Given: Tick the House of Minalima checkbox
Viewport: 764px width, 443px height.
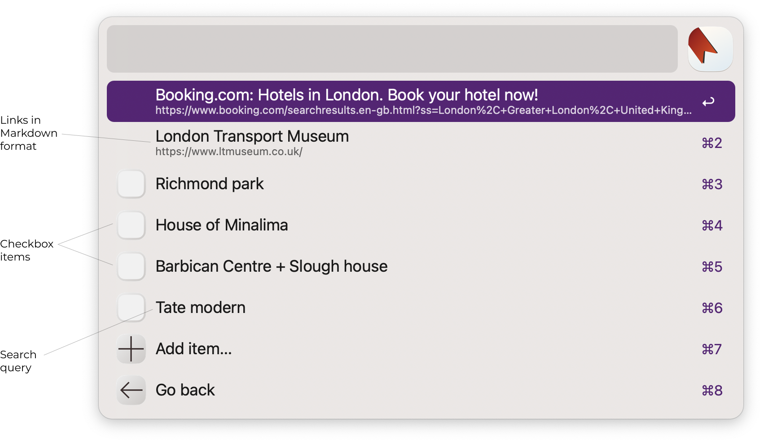Looking at the screenshot, I should pyautogui.click(x=131, y=225).
